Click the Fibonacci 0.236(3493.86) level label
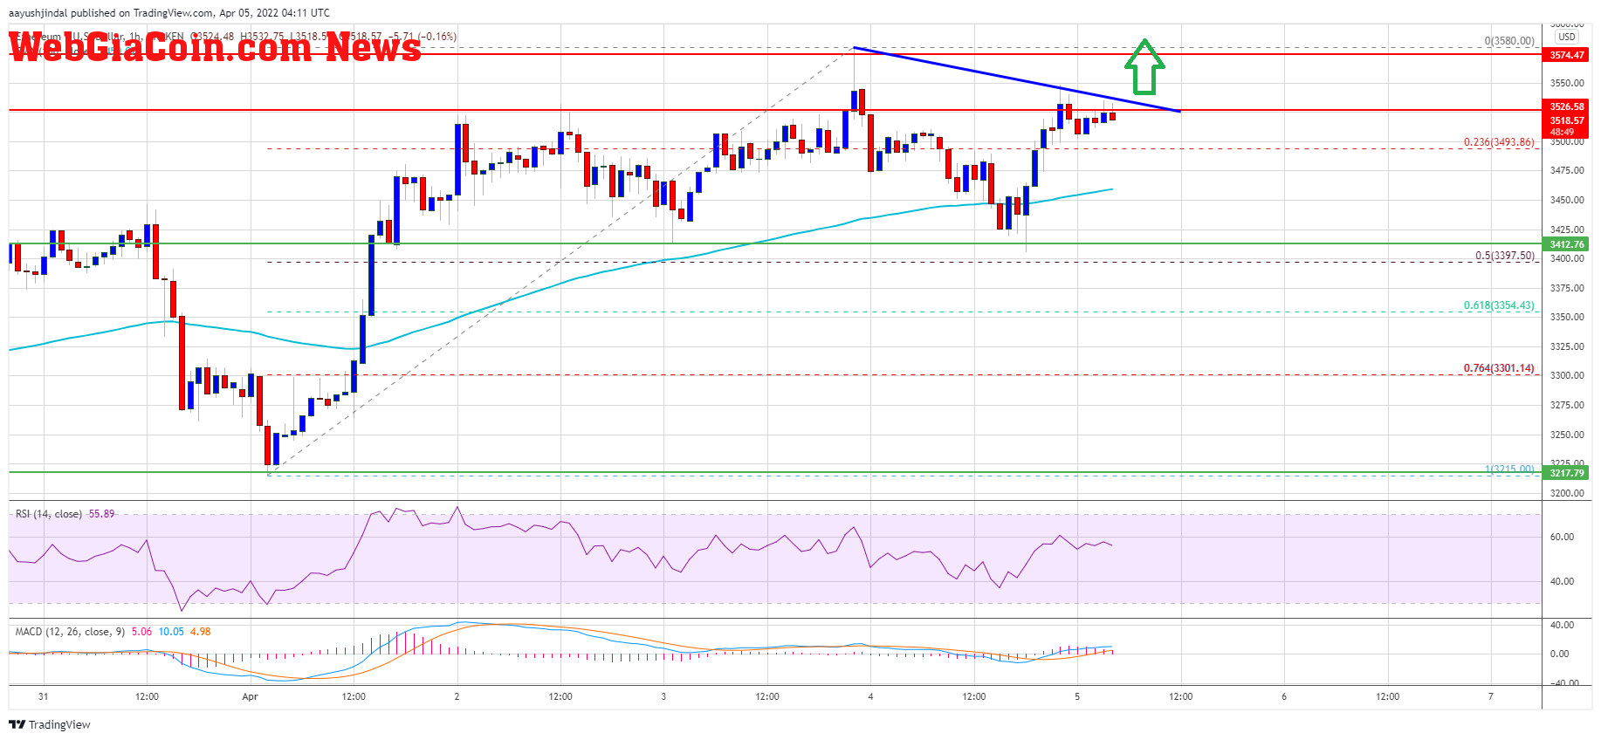Viewport: 1601px width, 740px height. coord(1499,142)
